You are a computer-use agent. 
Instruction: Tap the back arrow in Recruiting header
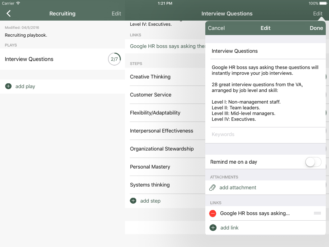click(x=8, y=14)
